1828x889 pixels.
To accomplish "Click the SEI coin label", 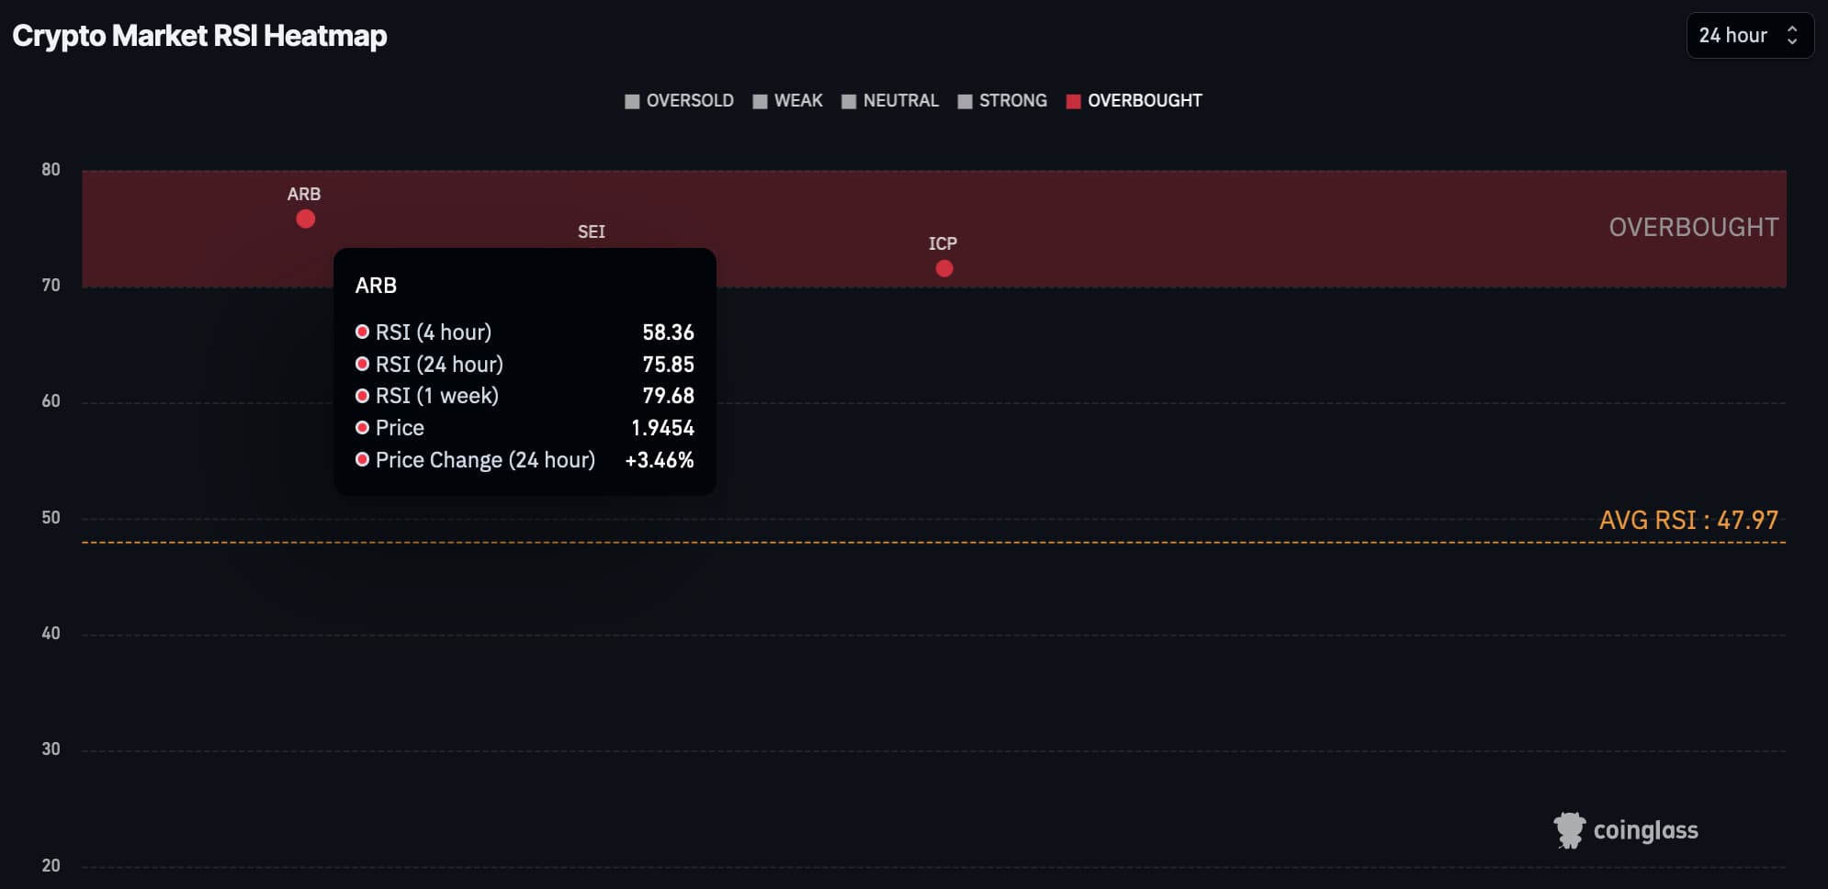I will (x=592, y=232).
